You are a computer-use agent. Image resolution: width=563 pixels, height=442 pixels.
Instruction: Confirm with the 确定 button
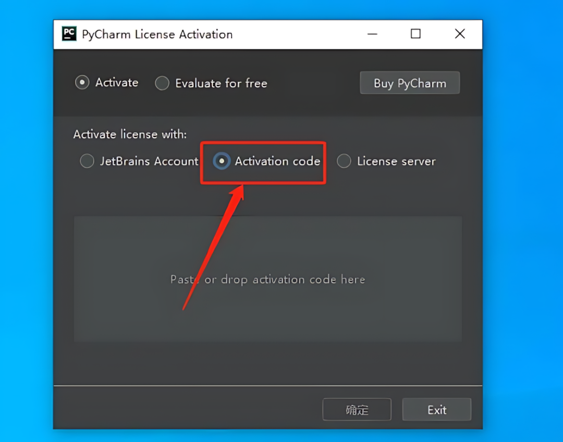click(x=357, y=409)
